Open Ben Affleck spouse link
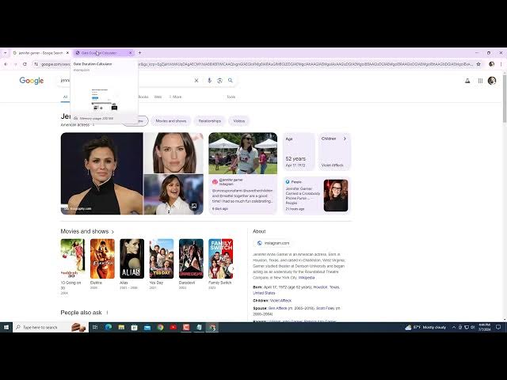This screenshot has width=507, height=380. [x=277, y=308]
